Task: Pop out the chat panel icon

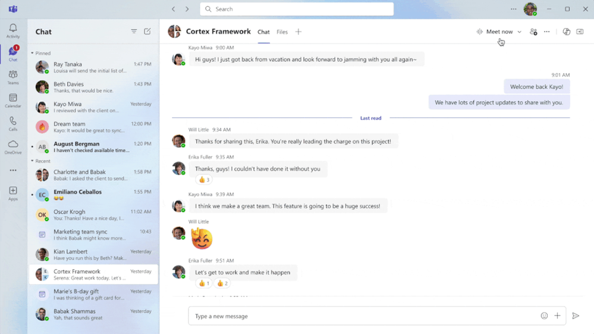Action: point(580,32)
